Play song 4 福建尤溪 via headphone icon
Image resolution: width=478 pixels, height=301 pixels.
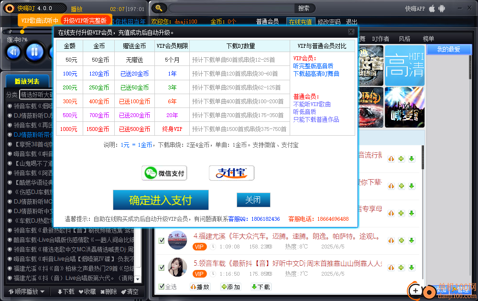(391, 240)
